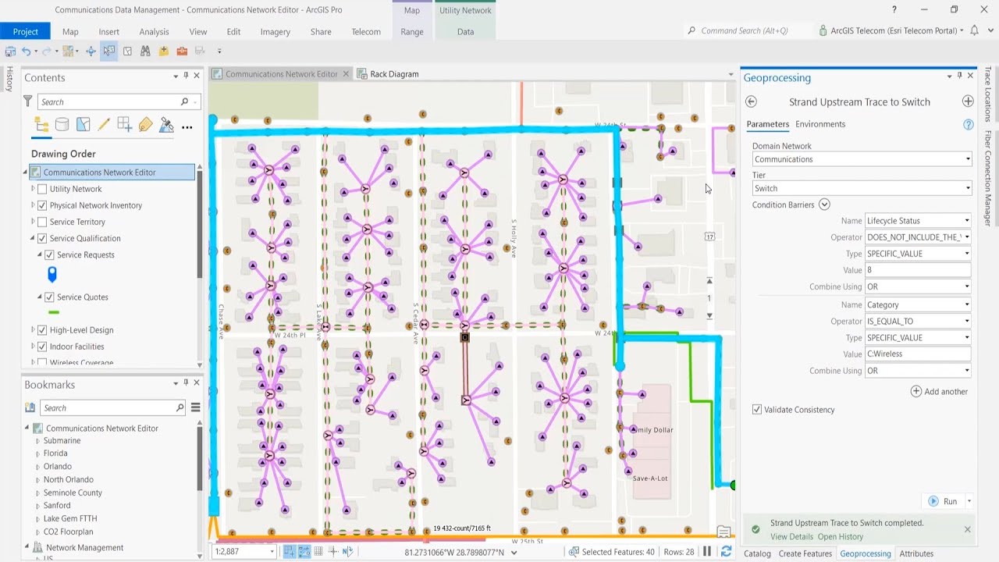
Task: Switch to Environments tab in Geoprocessing
Action: [820, 124]
